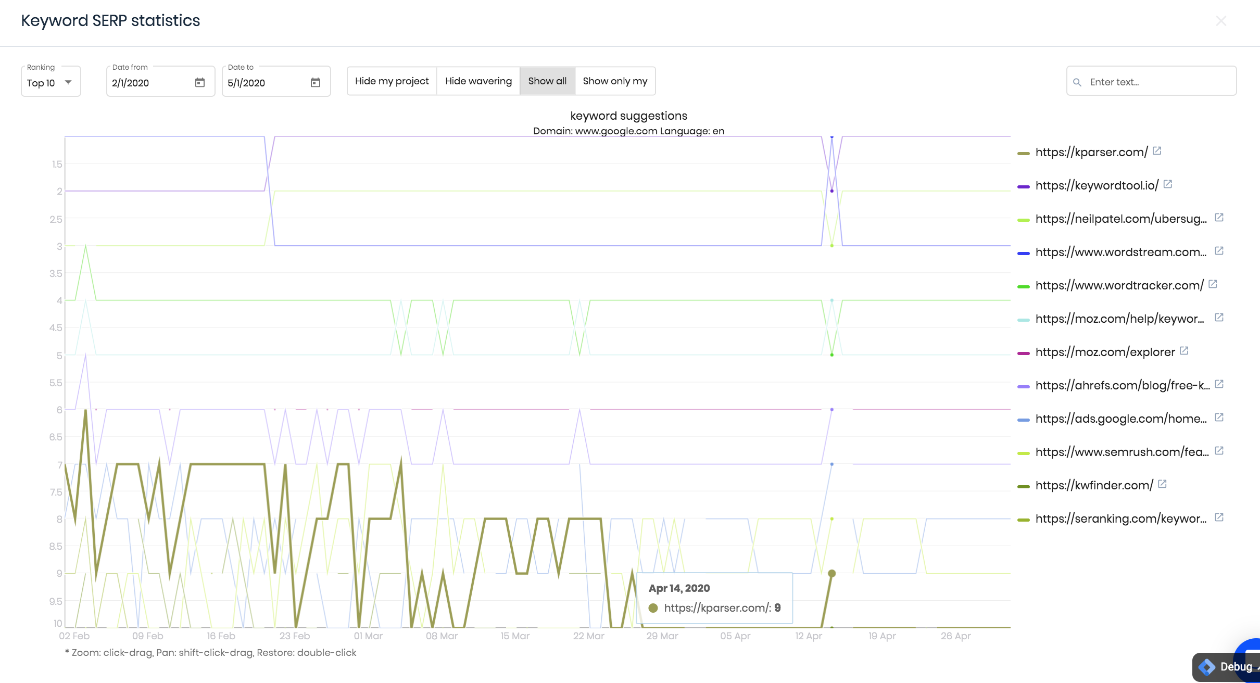Screen dimensions: 1260x683
Task: Open wordtracker.com external link icon
Action: 1213,284
